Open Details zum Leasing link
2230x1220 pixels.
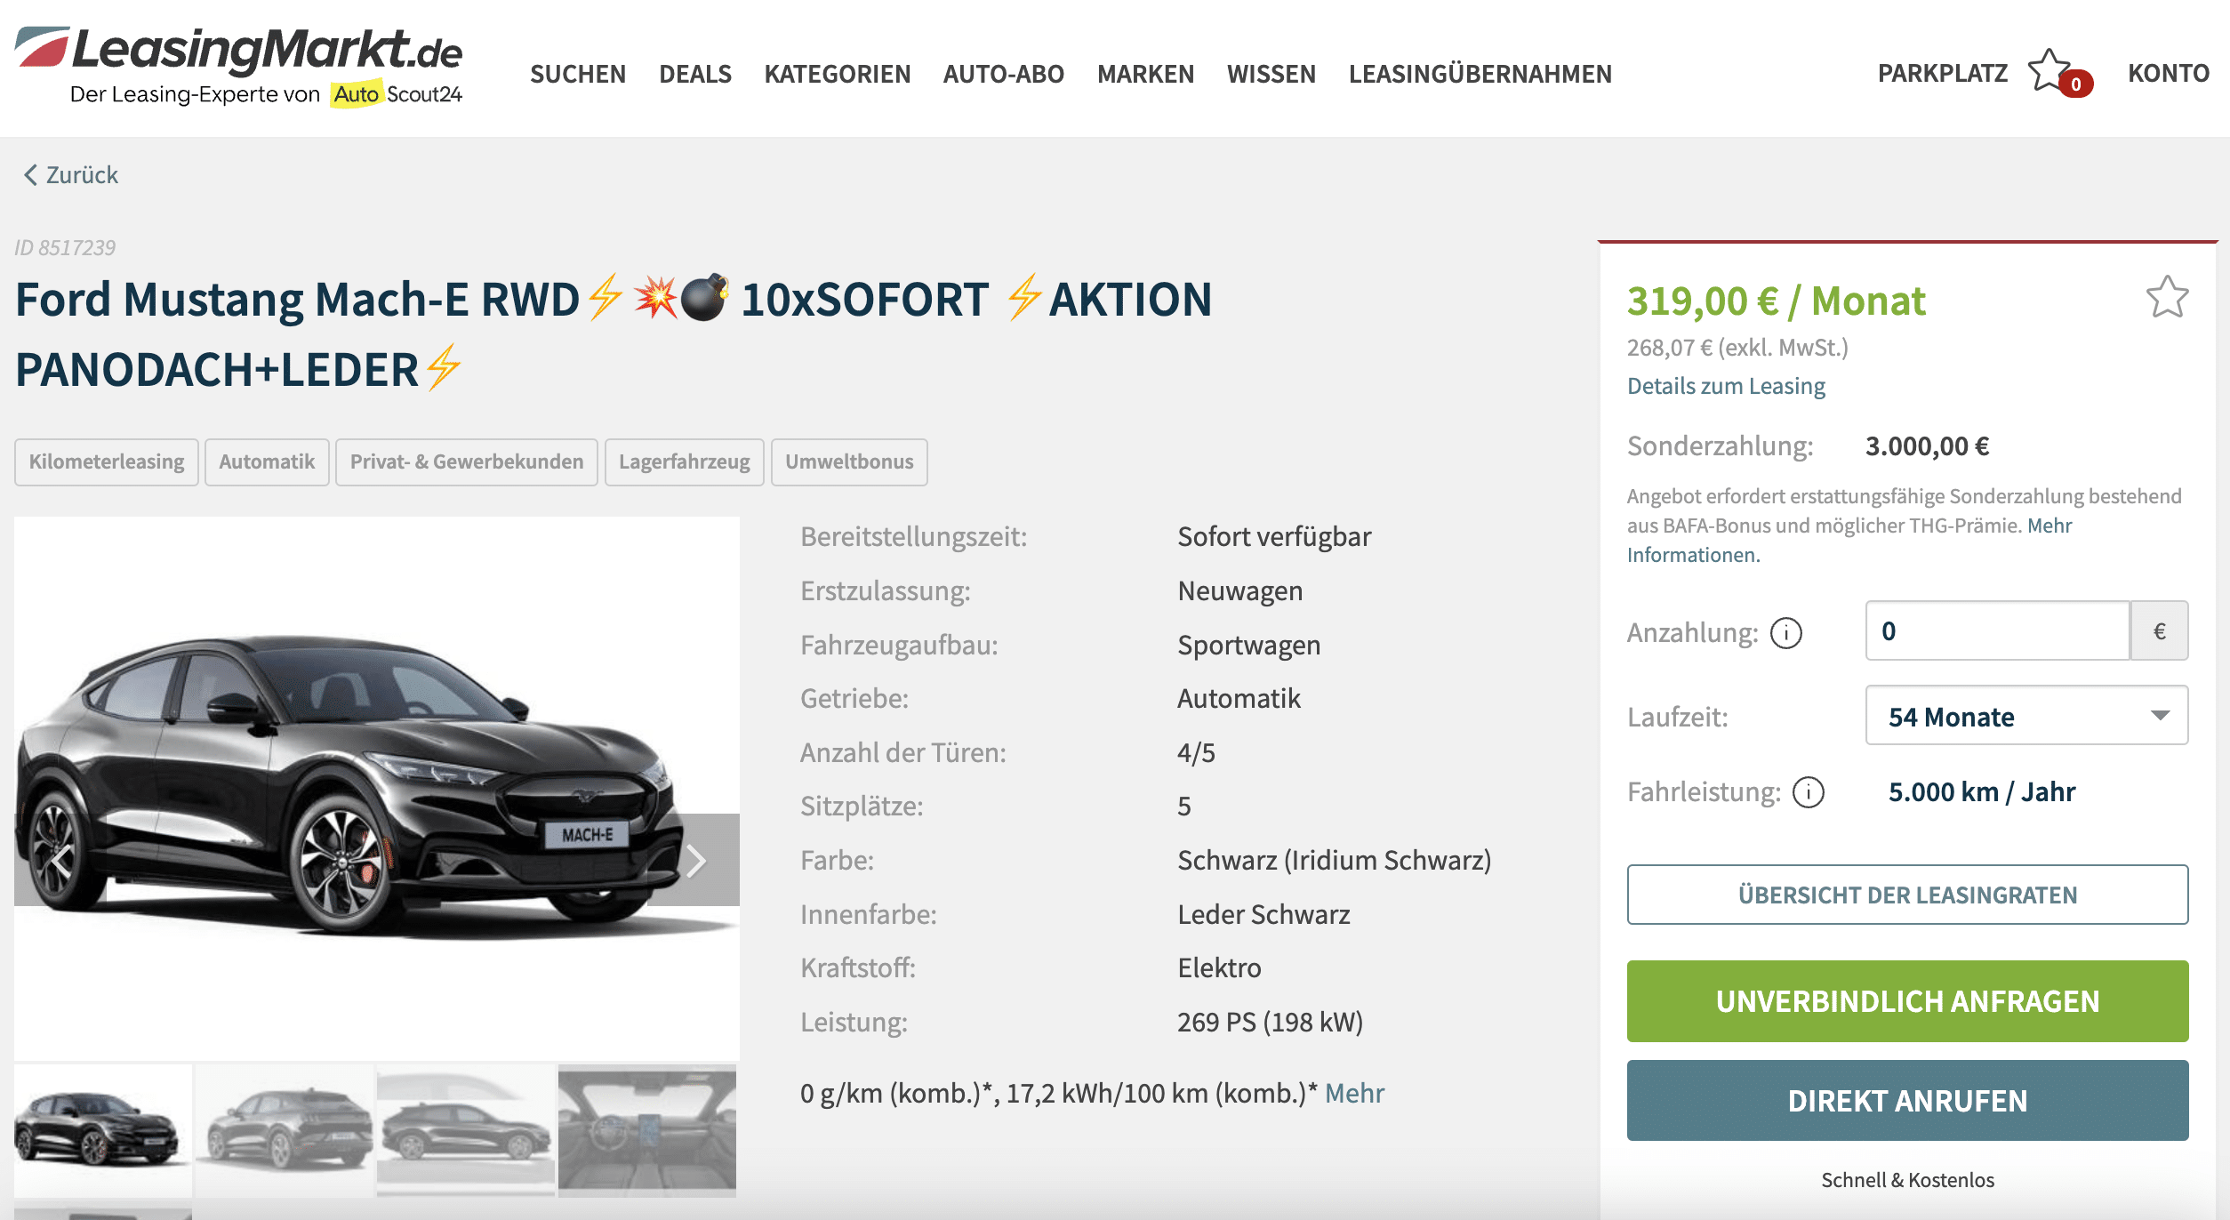tap(1726, 386)
